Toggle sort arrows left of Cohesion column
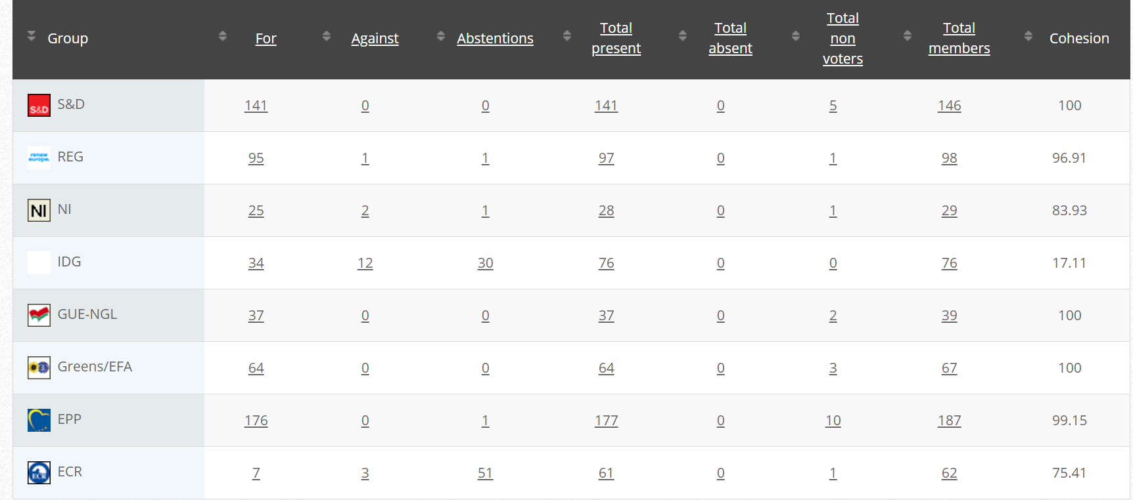The width and height of the screenshot is (1133, 500). point(1029,36)
